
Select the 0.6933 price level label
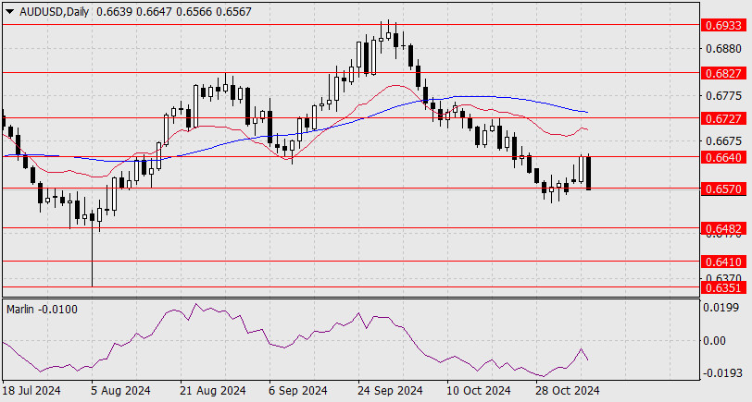[724, 25]
